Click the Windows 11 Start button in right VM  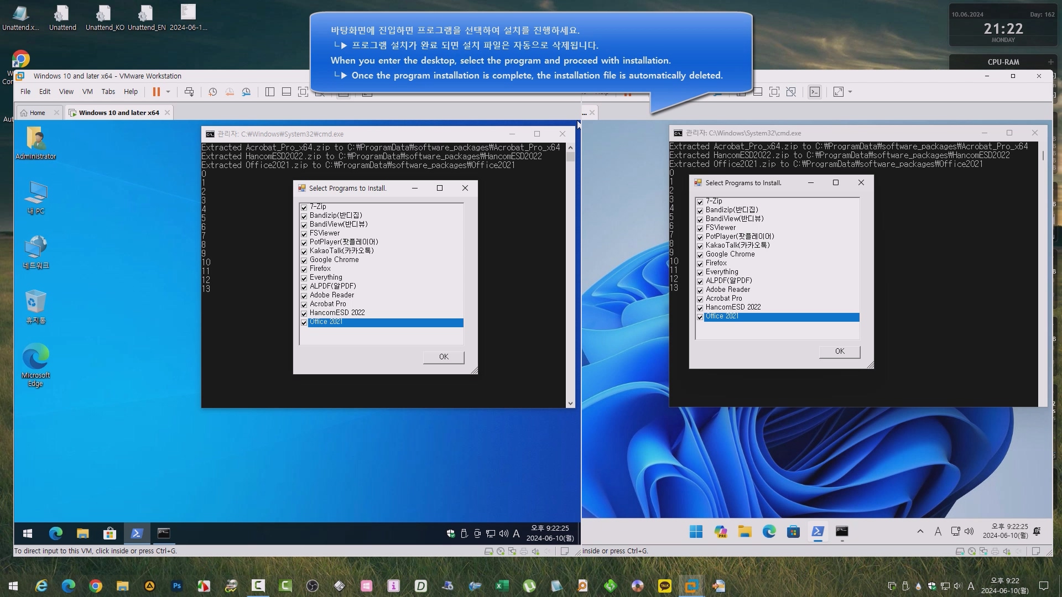click(x=696, y=532)
